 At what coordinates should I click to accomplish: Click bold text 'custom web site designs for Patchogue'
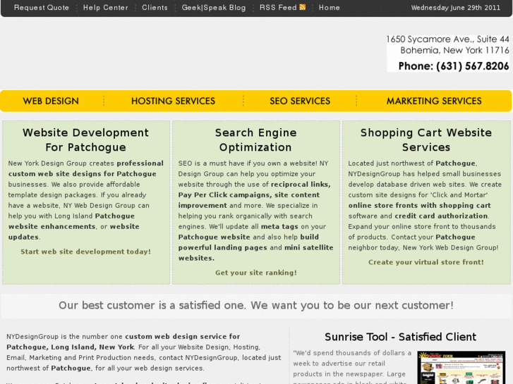point(83,174)
